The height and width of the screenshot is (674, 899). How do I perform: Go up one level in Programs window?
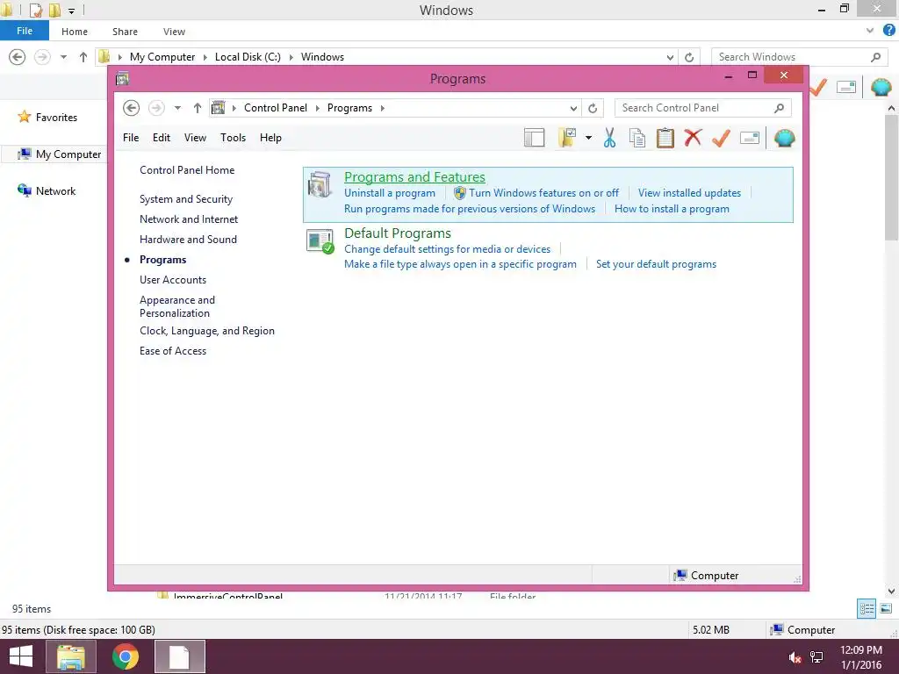click(x=198, y=108)
